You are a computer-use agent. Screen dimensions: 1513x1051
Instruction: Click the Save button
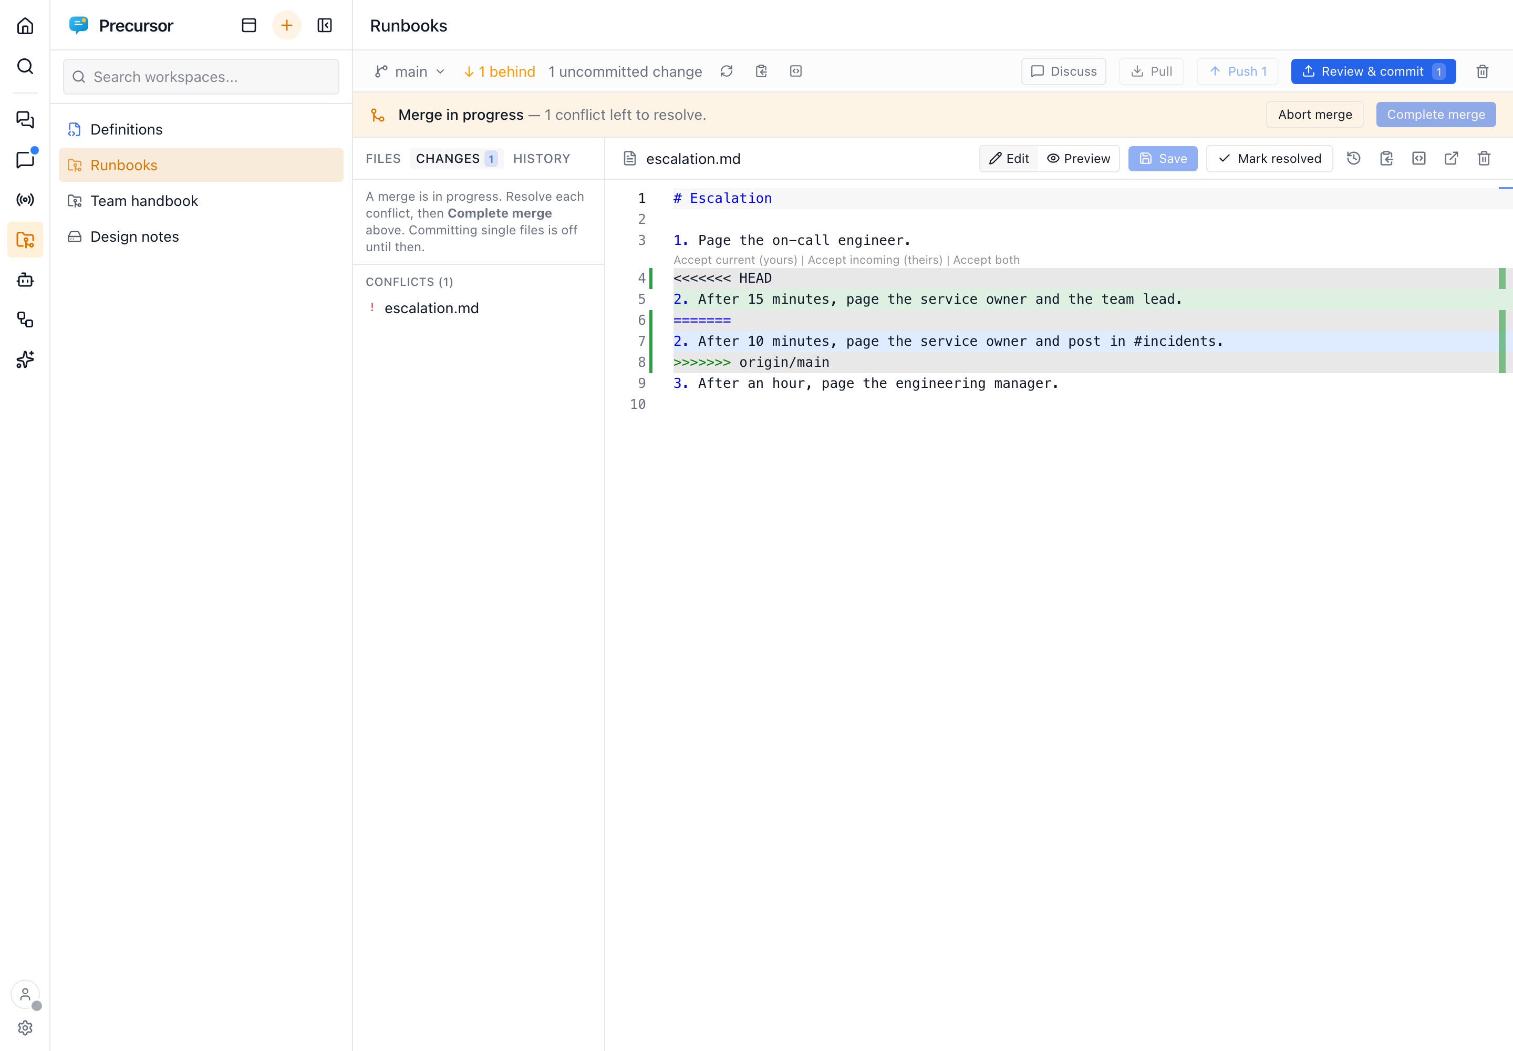pyautogui.click(x=1162, y=159)
